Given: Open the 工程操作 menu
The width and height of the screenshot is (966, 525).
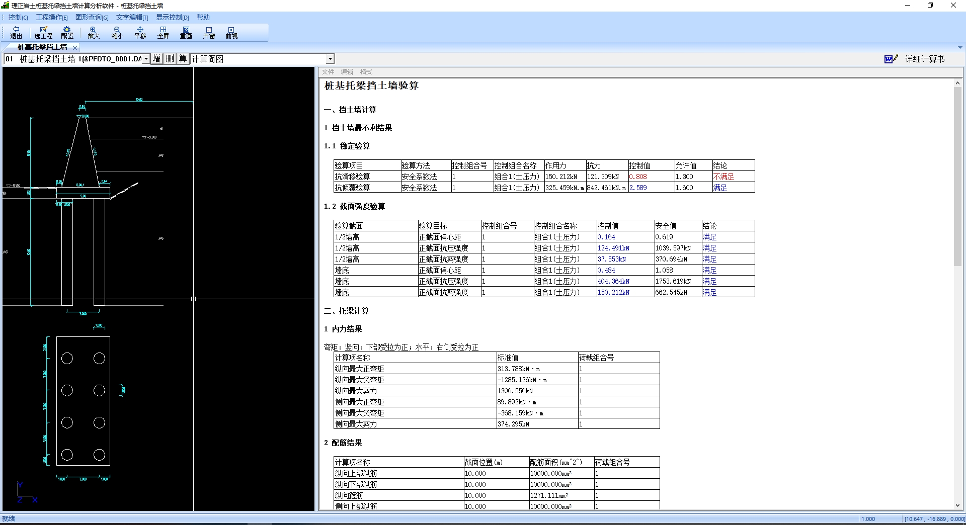Looking at the screenshot, I should click(x=51, y=17).
